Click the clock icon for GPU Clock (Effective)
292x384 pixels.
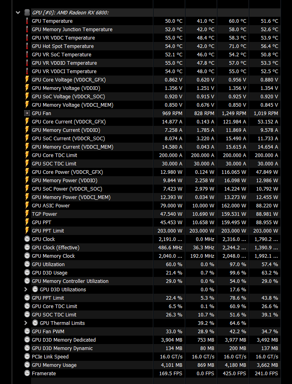click(x=27, y=247)
